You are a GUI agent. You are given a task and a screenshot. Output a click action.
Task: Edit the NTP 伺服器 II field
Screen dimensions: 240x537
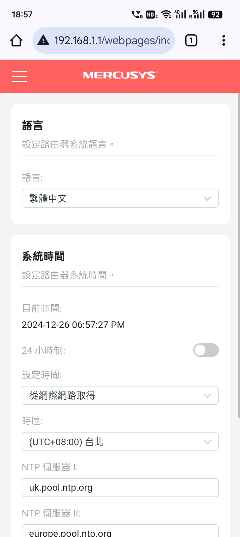pos(120,531)
